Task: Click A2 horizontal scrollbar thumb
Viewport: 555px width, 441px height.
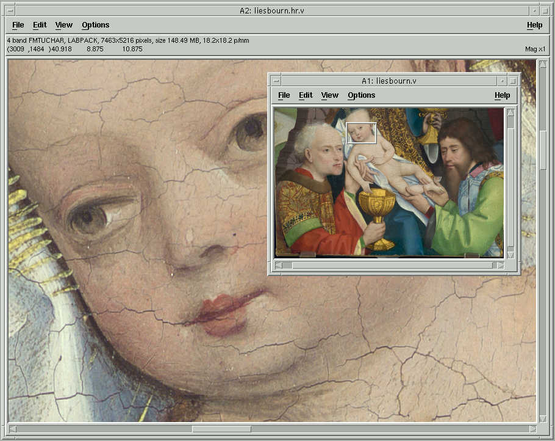Action: pos(221,429)
